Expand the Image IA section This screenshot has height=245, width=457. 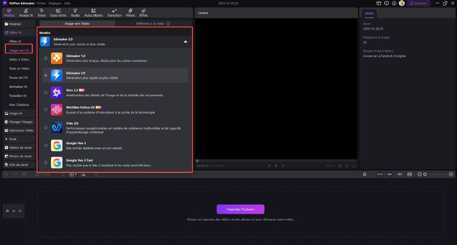point(19,113)
